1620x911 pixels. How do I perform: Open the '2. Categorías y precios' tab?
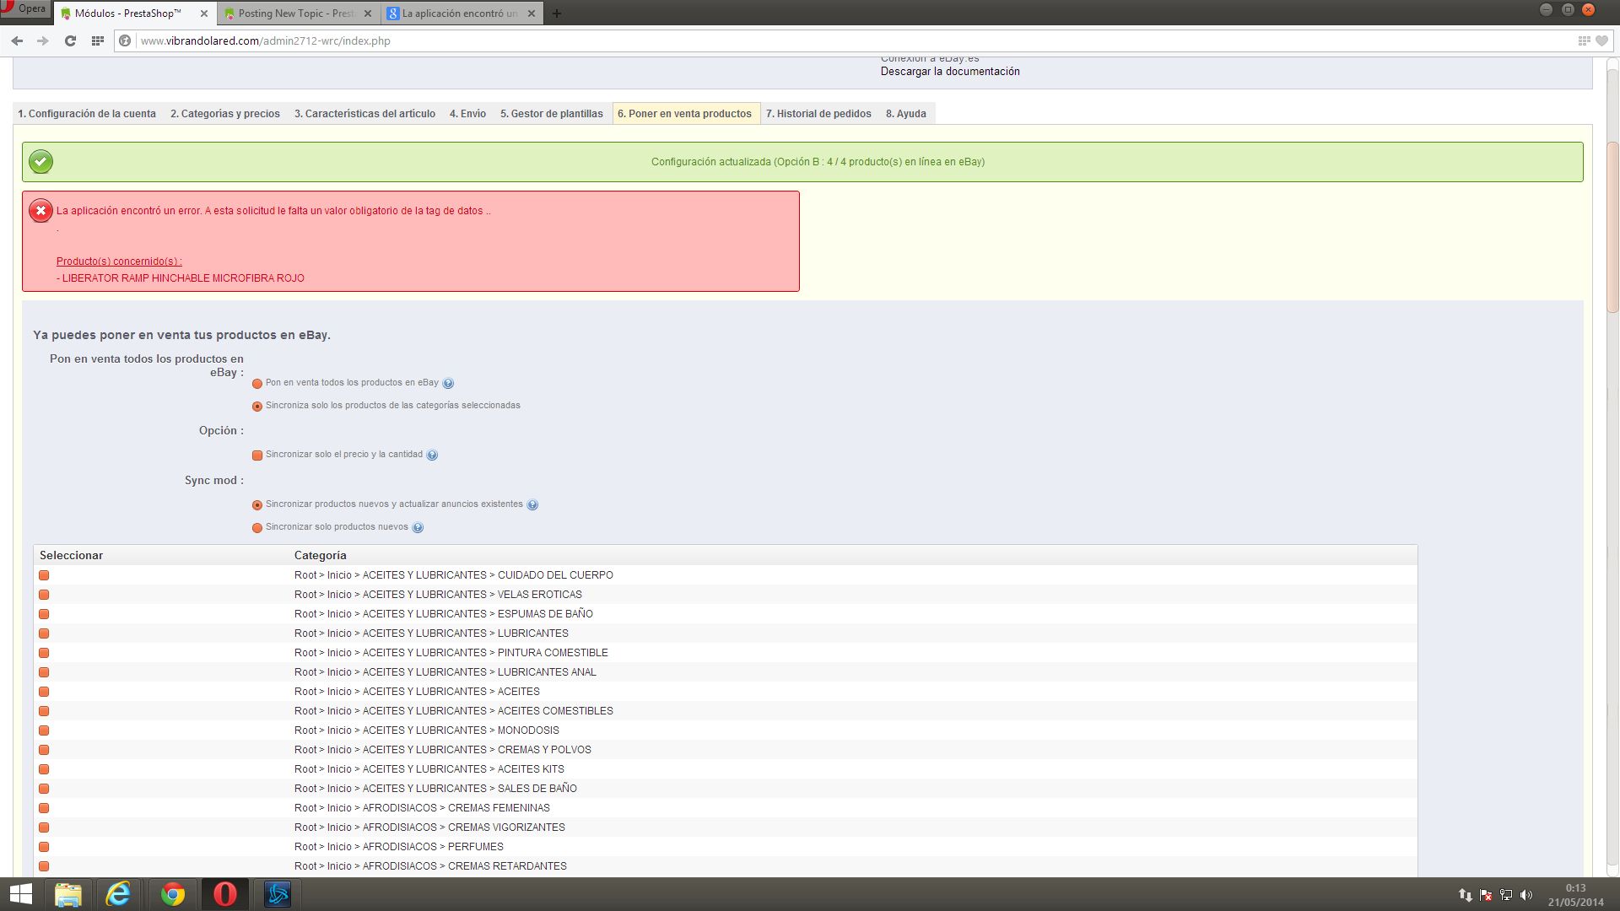(224, 114)
